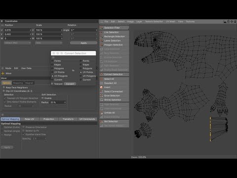Click the Deselect All command
The image size is (237, 178).
click(114, 83)
